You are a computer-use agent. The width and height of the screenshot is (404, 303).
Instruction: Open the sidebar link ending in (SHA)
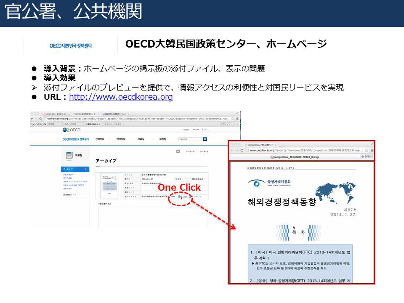[x=75, y=182]
